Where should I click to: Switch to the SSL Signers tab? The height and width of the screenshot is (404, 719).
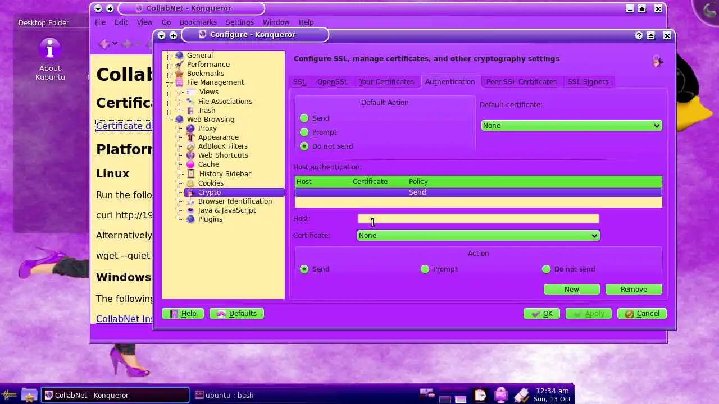point(588,81)
